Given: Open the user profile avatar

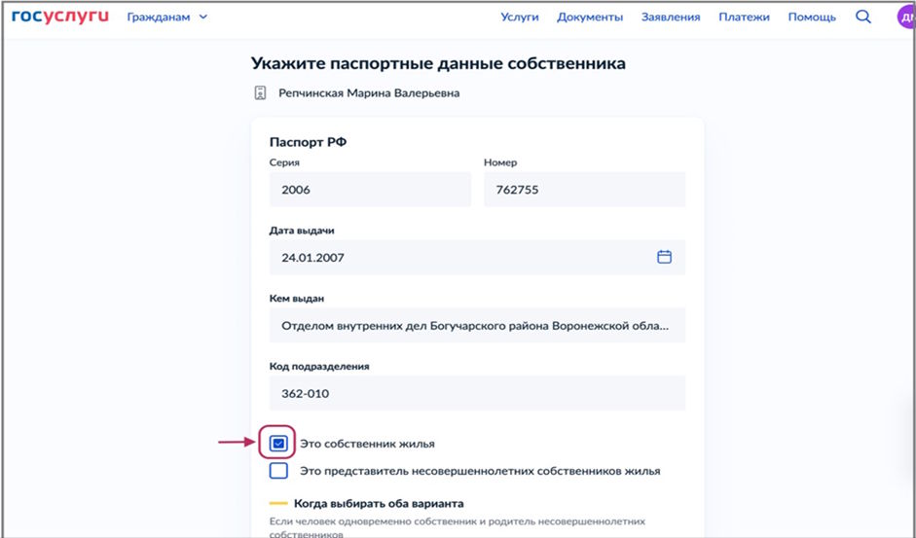Looking at the screenshot, I should coord(905,17).
